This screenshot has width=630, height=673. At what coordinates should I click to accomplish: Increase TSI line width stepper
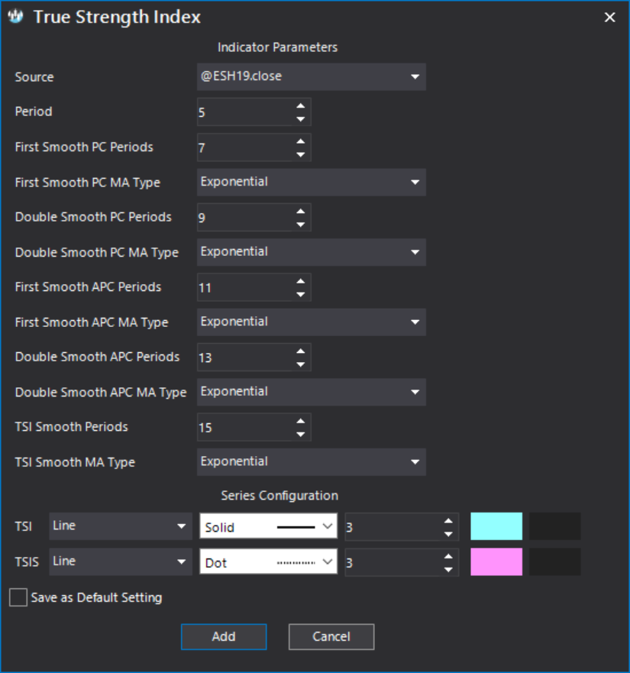pyautogui.click(x=448, y=521)
